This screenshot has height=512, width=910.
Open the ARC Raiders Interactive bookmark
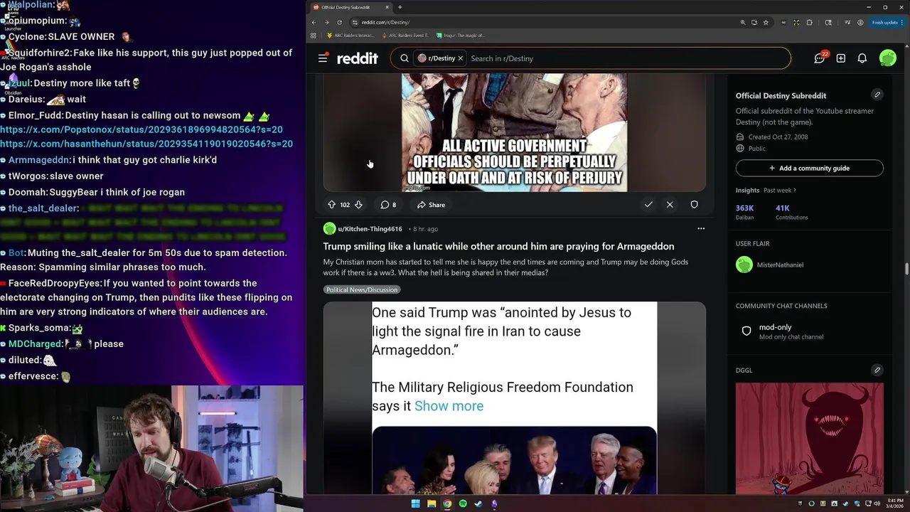click(350, 35)
